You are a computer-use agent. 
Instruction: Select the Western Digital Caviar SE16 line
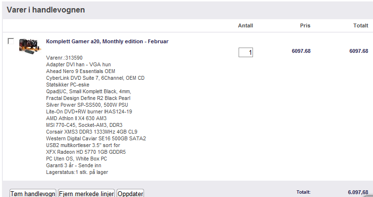(96, 138)
